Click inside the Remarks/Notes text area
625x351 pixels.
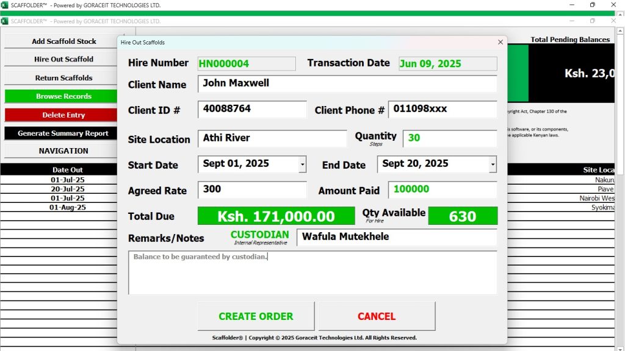coord(312,273)
